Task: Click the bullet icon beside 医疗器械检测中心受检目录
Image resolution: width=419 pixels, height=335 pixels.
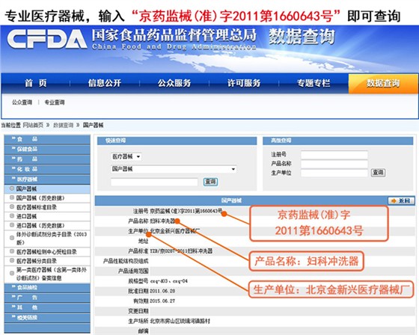Action: (12, 251)
